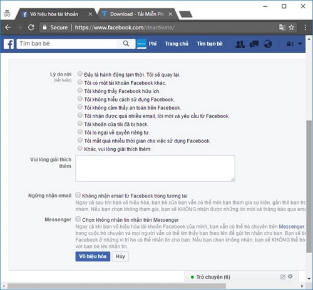The image size is (313, 290).
Task: Click the vertical scrollbar thumb
Action: click(x=309, y=186)
